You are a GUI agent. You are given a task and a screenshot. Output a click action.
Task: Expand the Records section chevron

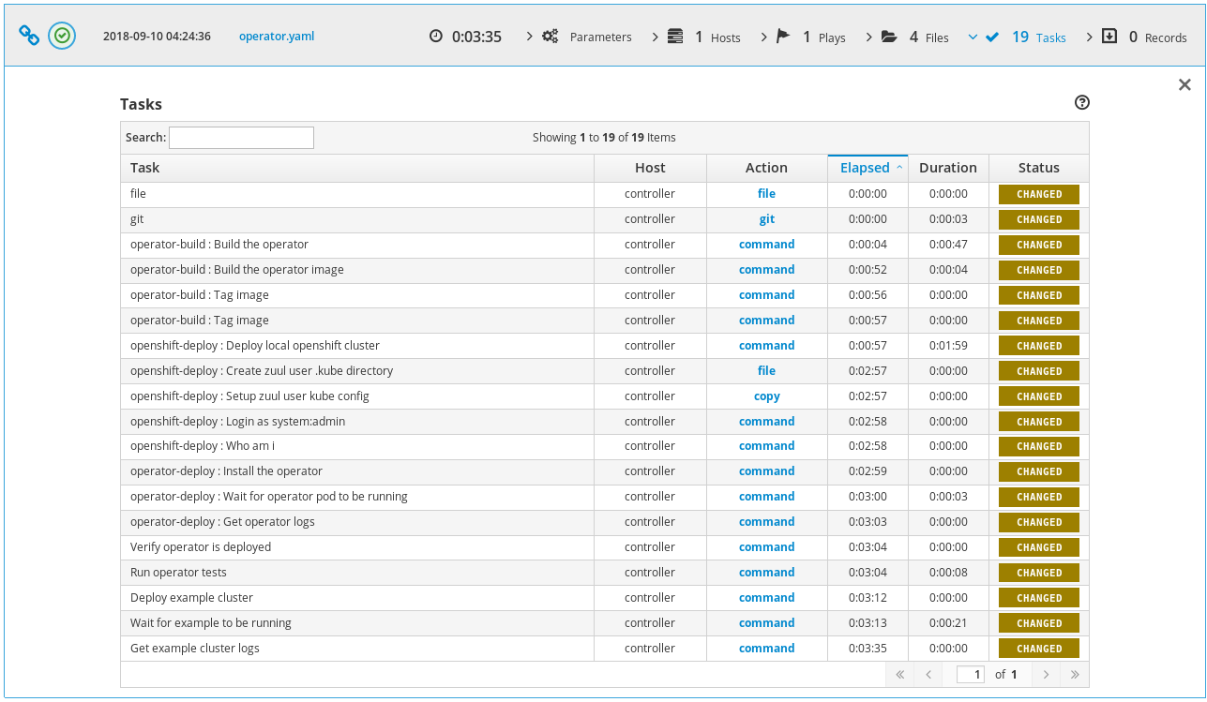pos(1089,37)
